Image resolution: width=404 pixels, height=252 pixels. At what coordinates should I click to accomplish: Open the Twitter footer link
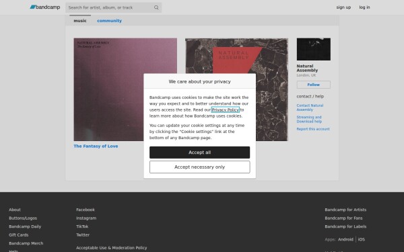[x=83, y=235]
